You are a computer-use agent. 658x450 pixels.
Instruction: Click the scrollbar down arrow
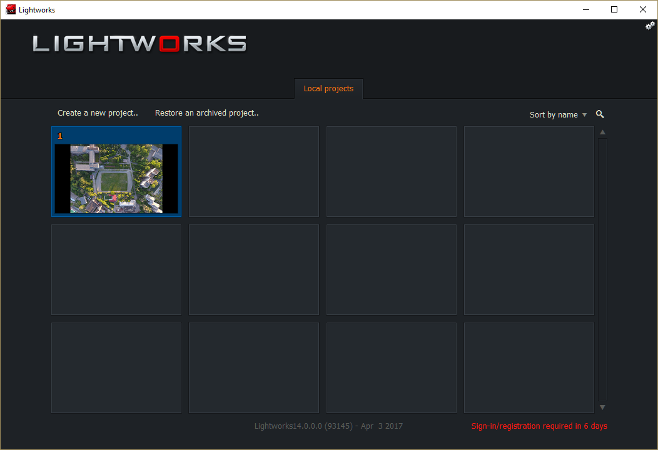tap(602, 407)
